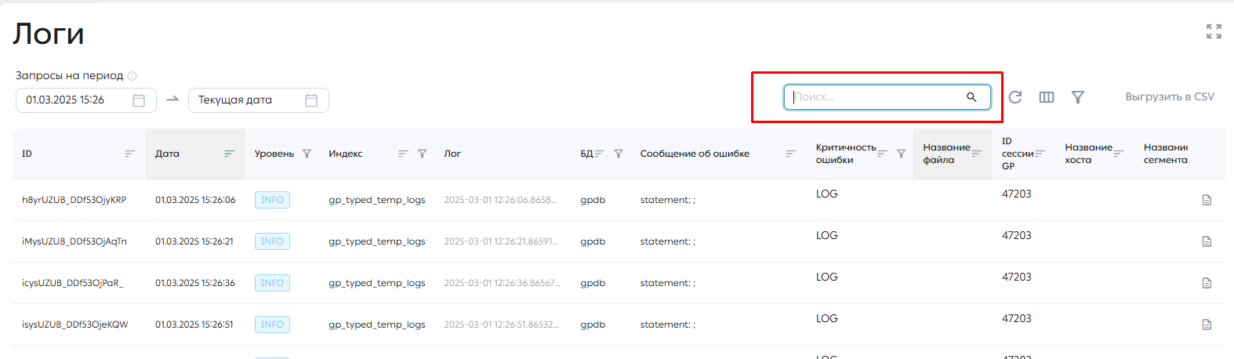The image size is (1234, 359).
Task: Open the БД column filter funnel
Action: click(619, 154)
